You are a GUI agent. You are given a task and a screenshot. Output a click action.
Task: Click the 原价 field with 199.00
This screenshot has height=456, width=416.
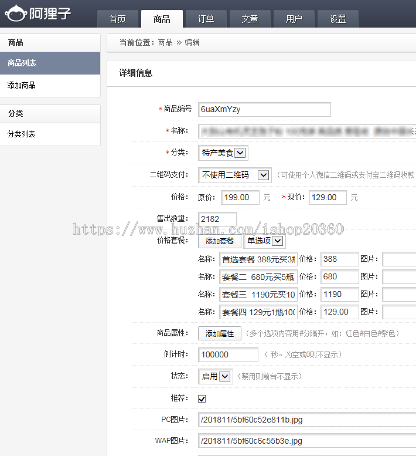(240, 197)
